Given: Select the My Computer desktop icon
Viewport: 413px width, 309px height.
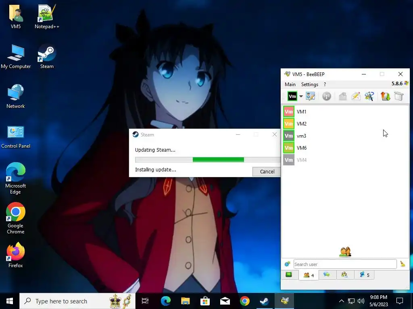Looking at the screenshot, I should tap(16, 56).
